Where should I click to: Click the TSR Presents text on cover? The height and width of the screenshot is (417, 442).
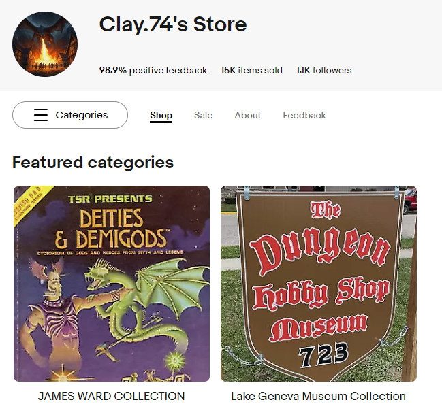tap(110, 199)
